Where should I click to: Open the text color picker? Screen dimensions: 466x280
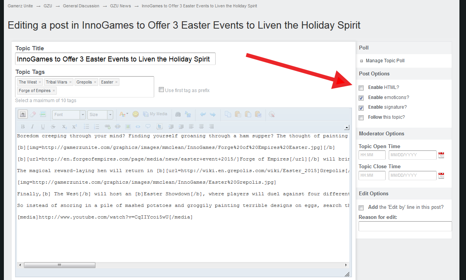124,114
